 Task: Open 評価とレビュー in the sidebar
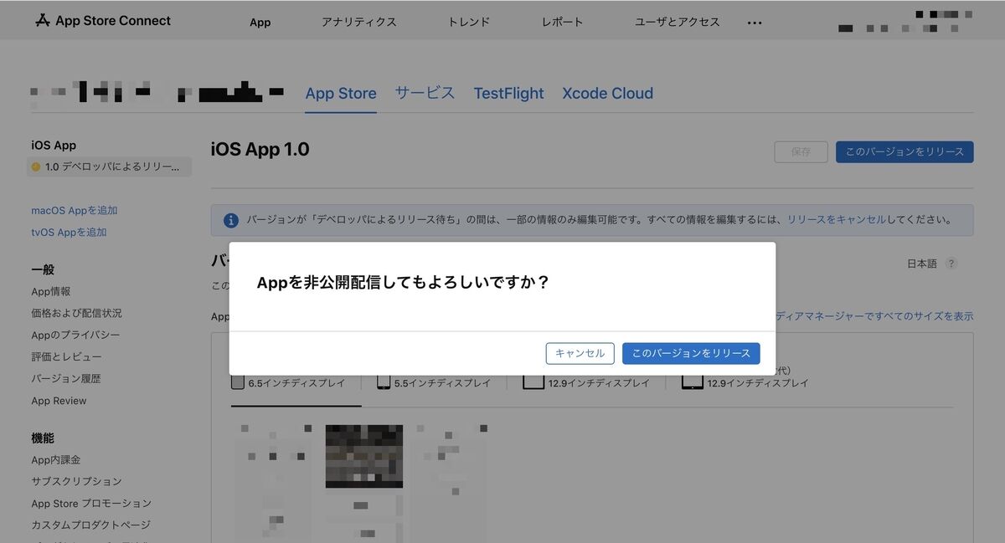[66, 357]
